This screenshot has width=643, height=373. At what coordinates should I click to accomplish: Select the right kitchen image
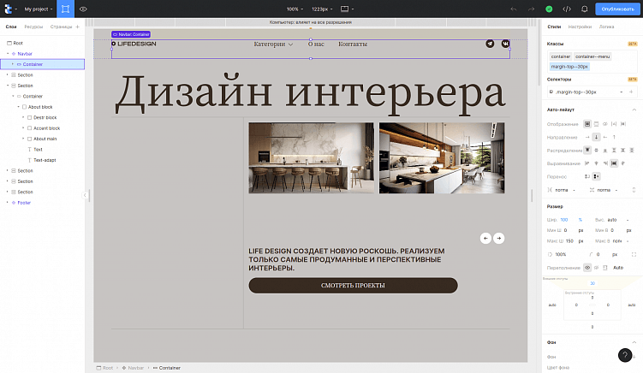tap(442, 157)
